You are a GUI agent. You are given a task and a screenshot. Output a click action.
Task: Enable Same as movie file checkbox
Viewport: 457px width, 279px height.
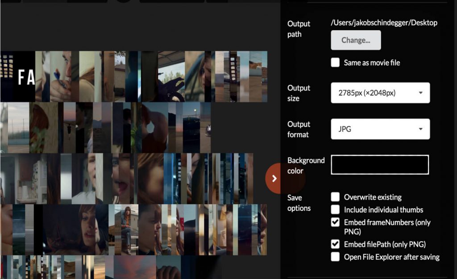pyautogui.click(x=335, y=62)
